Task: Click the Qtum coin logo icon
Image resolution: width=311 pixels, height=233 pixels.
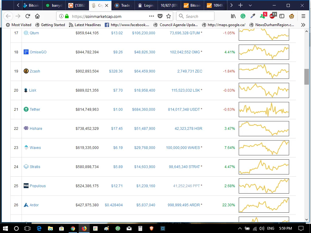Action: point(26,33)
